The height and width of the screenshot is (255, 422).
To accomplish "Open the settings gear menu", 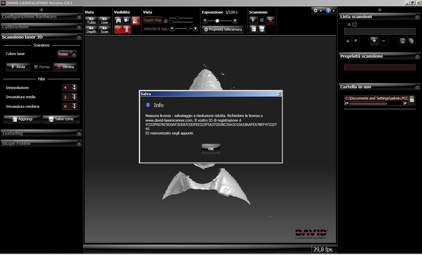I will 317,11.
